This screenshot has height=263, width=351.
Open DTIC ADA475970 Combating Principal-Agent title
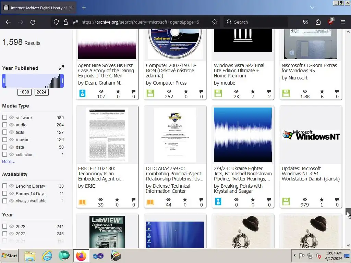coord(174,174)
